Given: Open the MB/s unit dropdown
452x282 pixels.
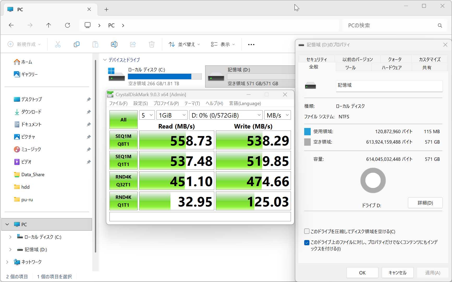Looking at the screenshot, I should coord(277,115).
